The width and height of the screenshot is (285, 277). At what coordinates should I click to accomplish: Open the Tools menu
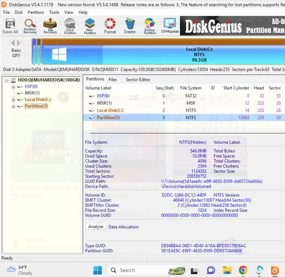[54, 12]
